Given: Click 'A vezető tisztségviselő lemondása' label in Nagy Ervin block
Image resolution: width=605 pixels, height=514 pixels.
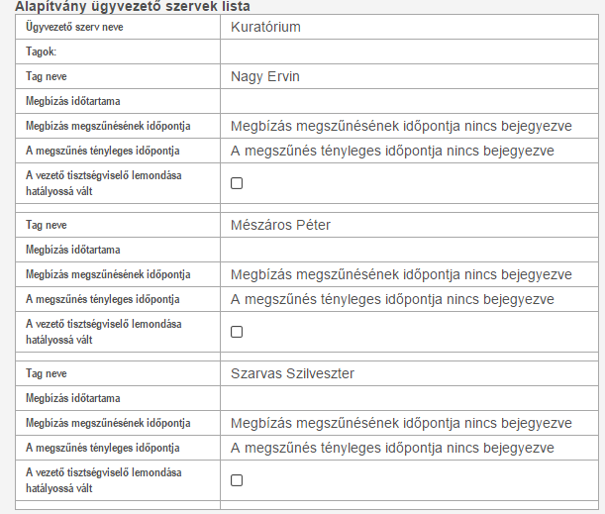Looking at the screenshot, I should pyautogui.click(x=103, y=175).
